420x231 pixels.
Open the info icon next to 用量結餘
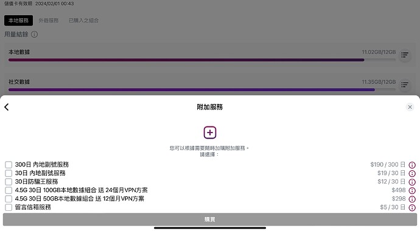click(34, 34)
